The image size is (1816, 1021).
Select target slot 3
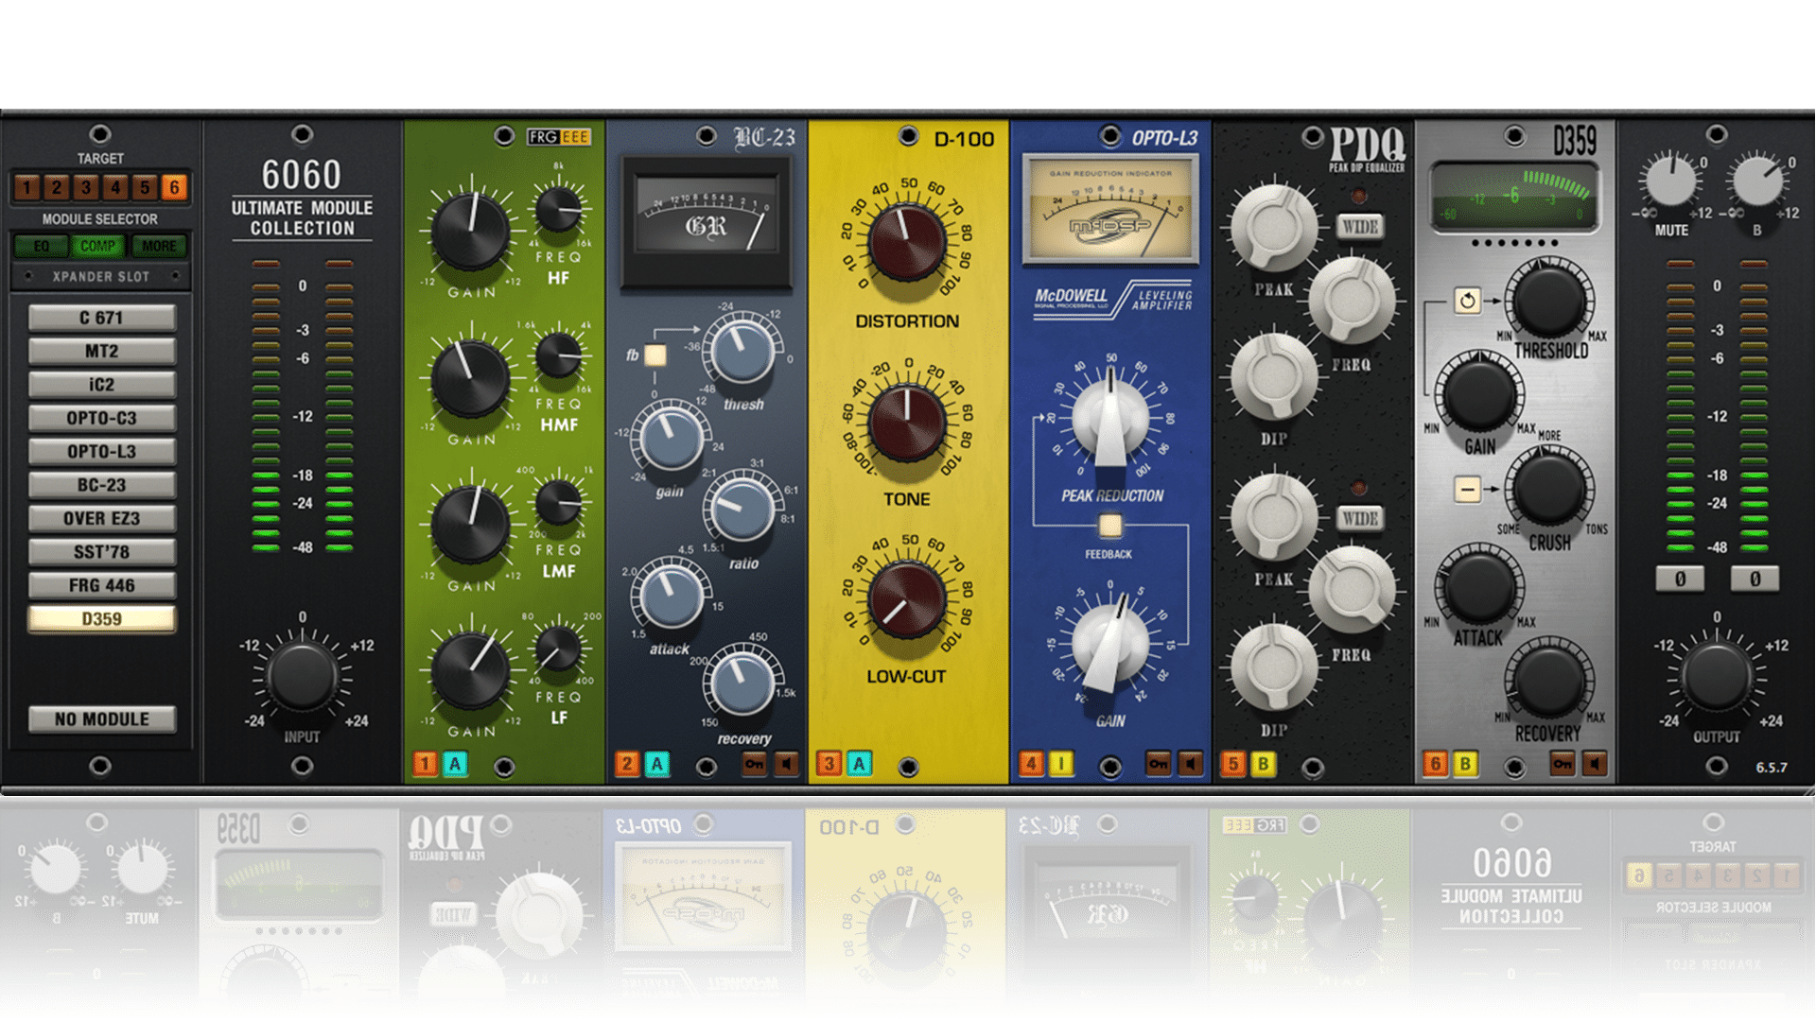coord(86,187)
